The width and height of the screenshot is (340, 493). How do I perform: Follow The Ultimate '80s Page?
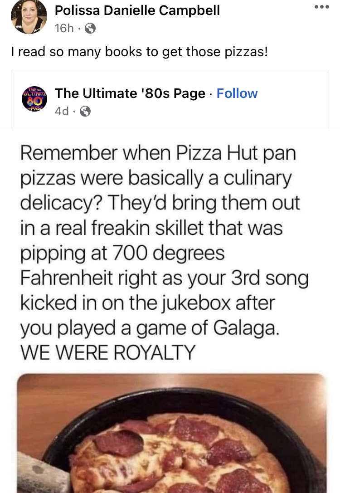[237, 93]
